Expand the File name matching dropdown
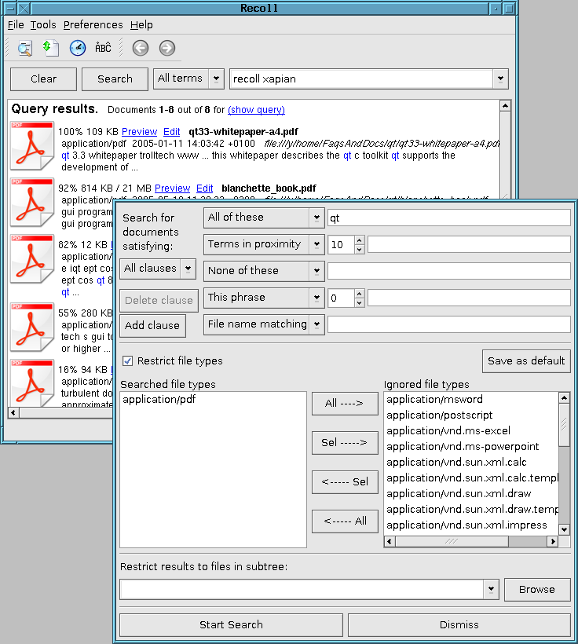 tap(264, 324)
